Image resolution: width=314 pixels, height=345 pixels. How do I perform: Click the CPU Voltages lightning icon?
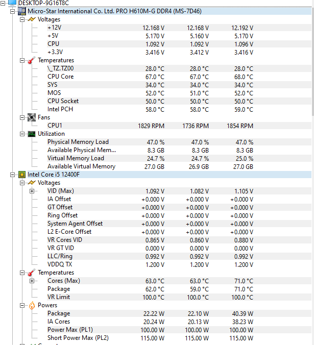pos(32,183)
